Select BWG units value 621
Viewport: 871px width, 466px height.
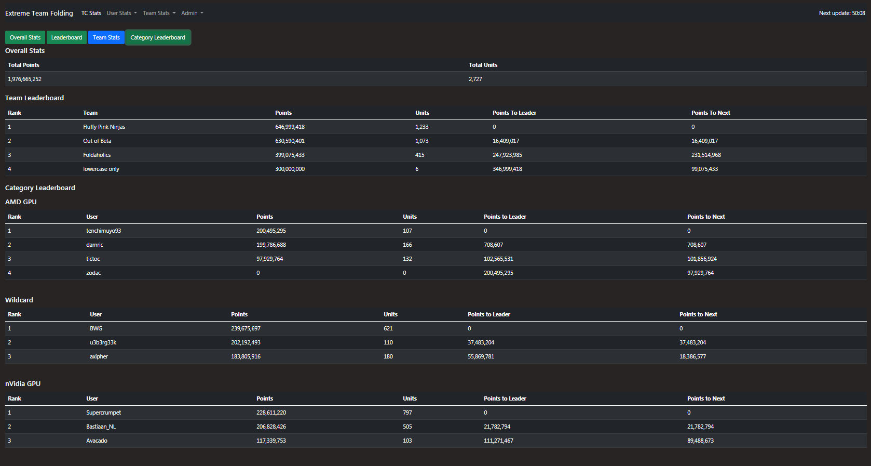pyautogui.click(x=388, y=328)
